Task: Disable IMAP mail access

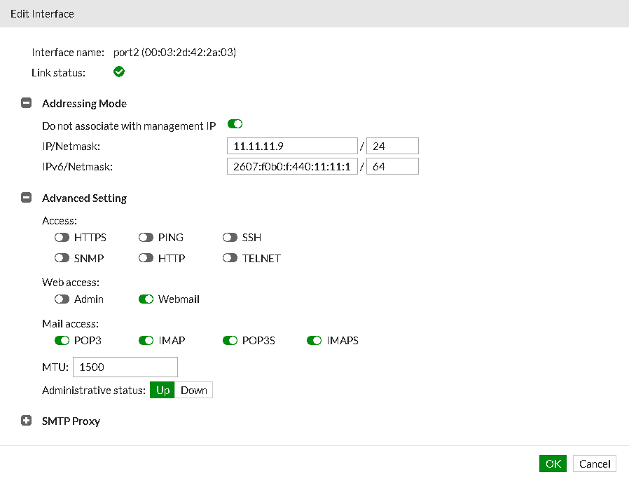Action: click(x=146, y=341)
